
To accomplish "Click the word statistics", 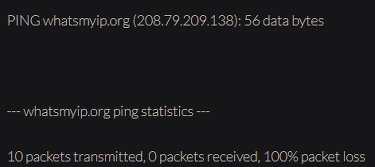I will (167, 112).
